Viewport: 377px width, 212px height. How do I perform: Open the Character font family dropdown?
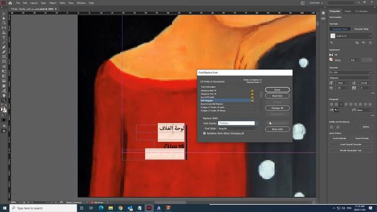point(370,72)
